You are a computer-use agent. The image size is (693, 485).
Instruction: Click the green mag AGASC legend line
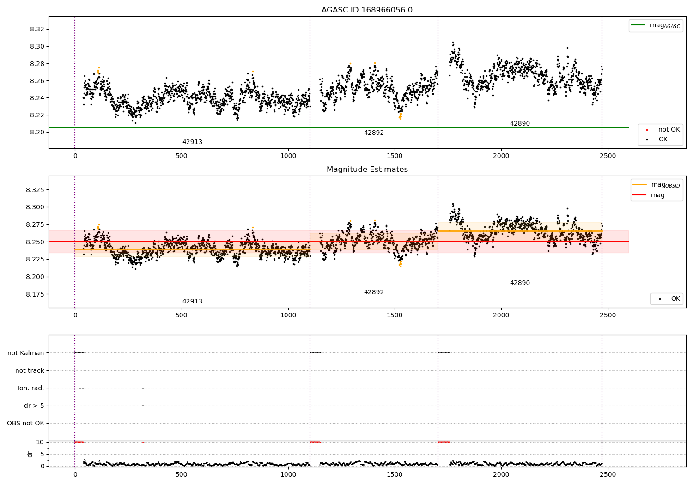[x=639, y=25]
